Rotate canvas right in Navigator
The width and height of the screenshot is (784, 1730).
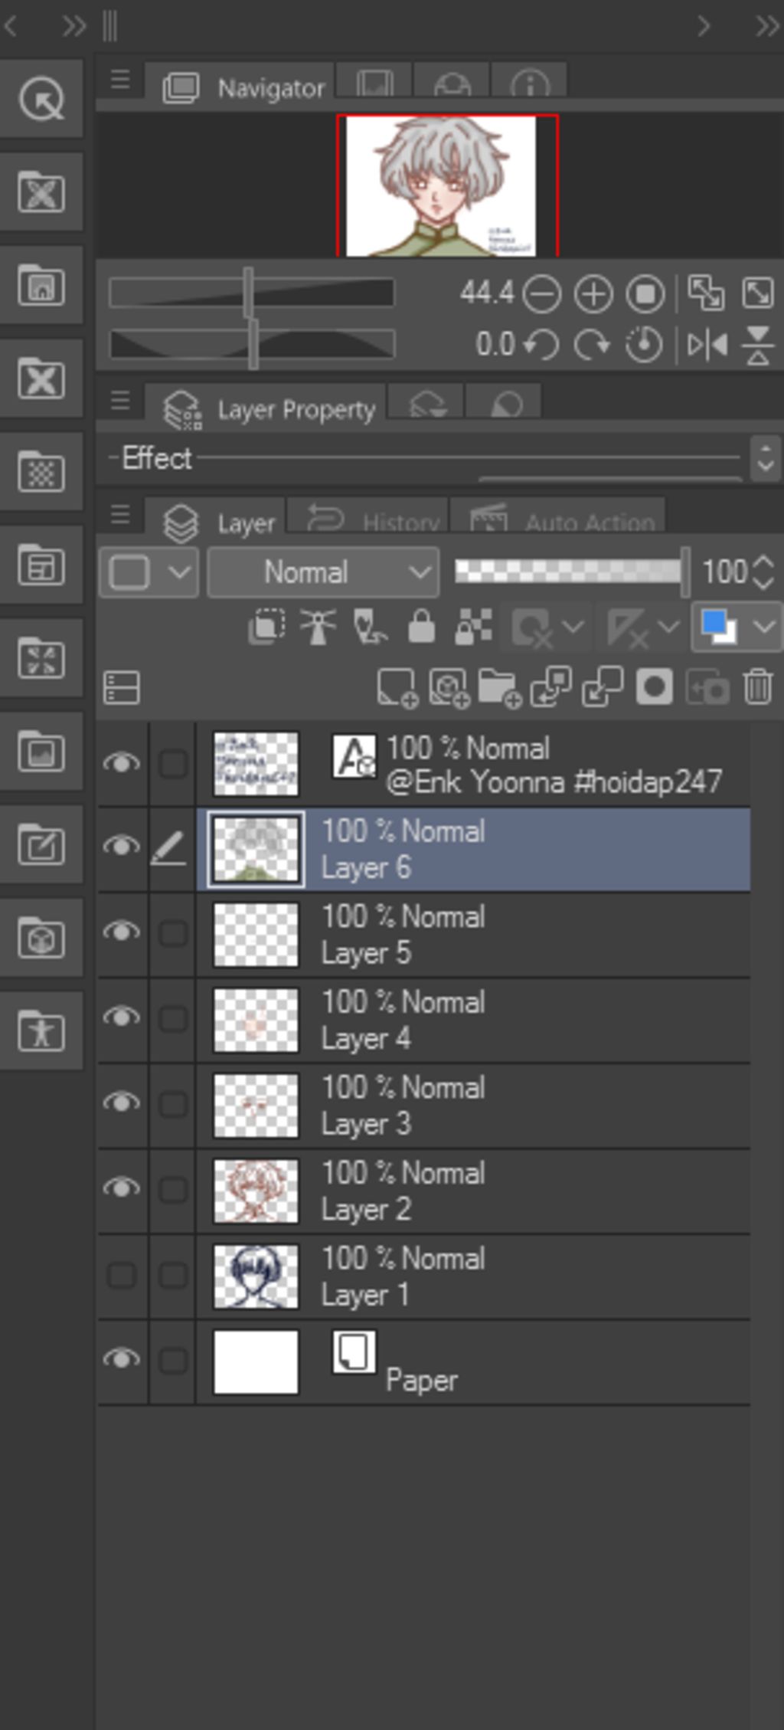pos(593,345)
